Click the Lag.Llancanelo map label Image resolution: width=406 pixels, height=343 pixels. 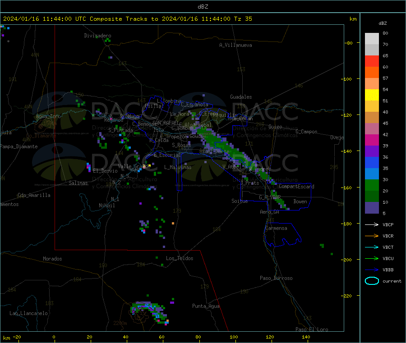28,313
